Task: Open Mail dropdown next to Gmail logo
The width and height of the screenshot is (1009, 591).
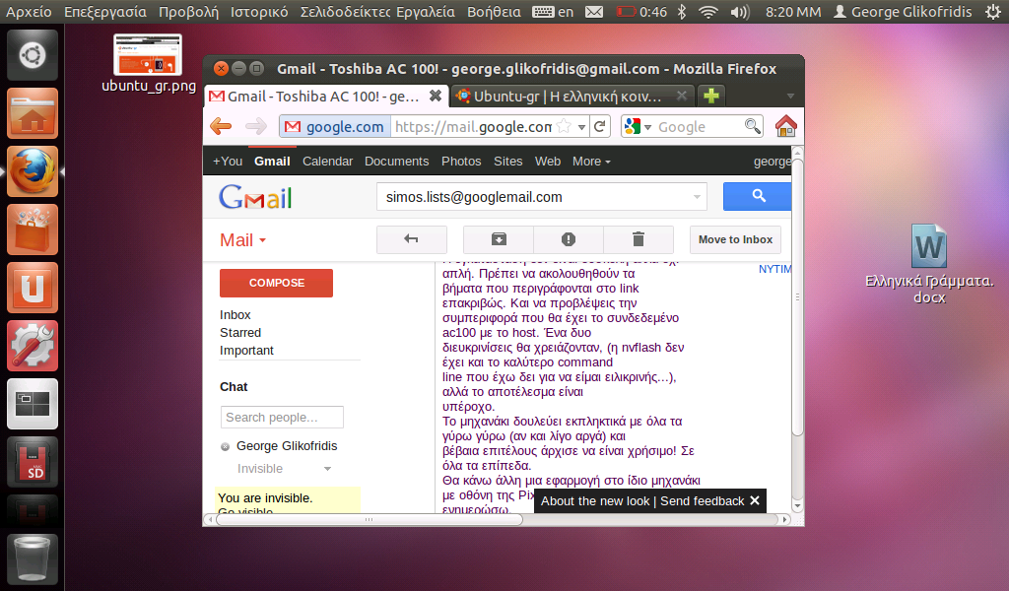Action: pos(242,240)
